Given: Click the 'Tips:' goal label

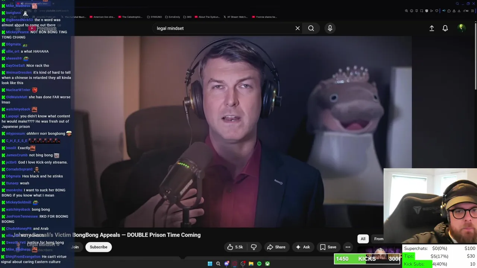Looking at the screenshot, I should (x=409, y=256).
